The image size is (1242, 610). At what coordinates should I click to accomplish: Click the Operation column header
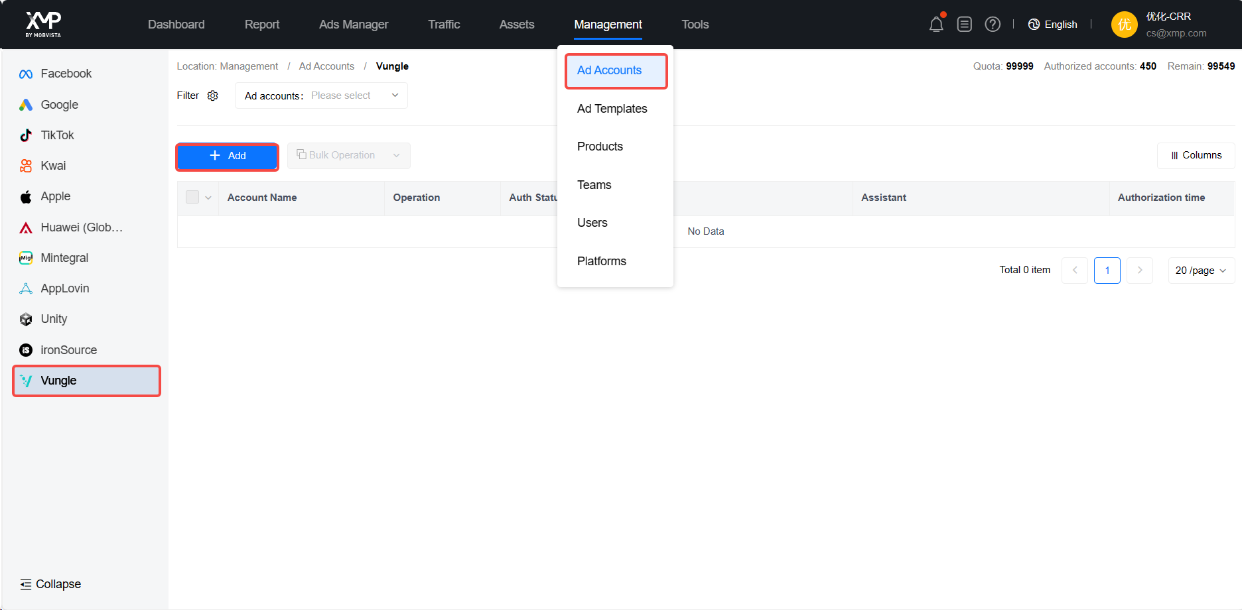[417, 198]
